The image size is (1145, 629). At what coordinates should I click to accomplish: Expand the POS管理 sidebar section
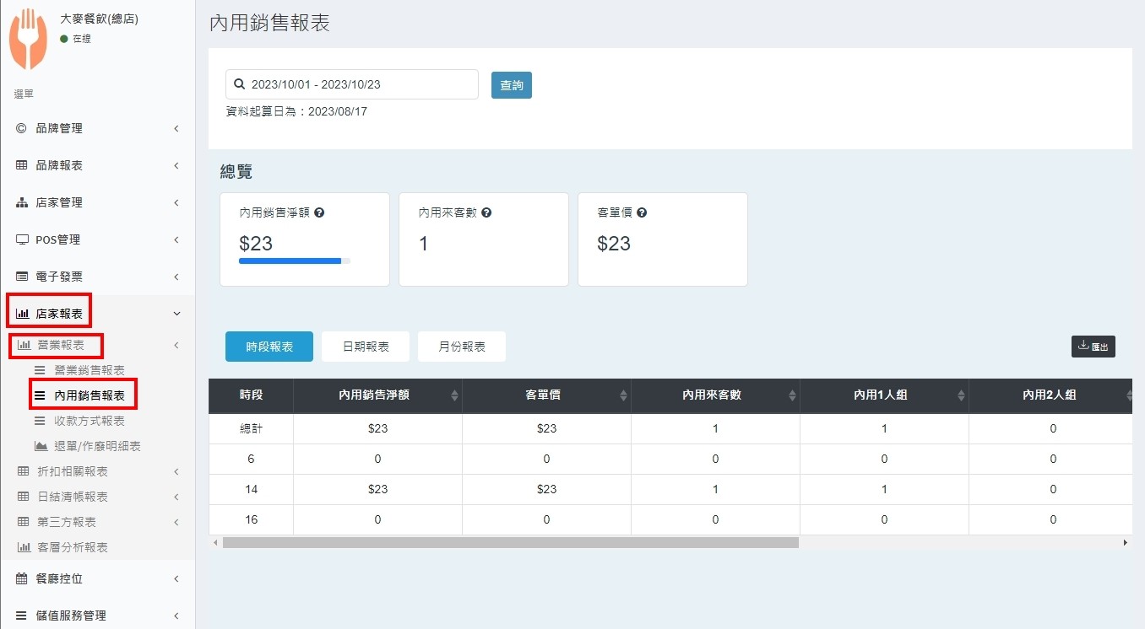tap(97, 239)
